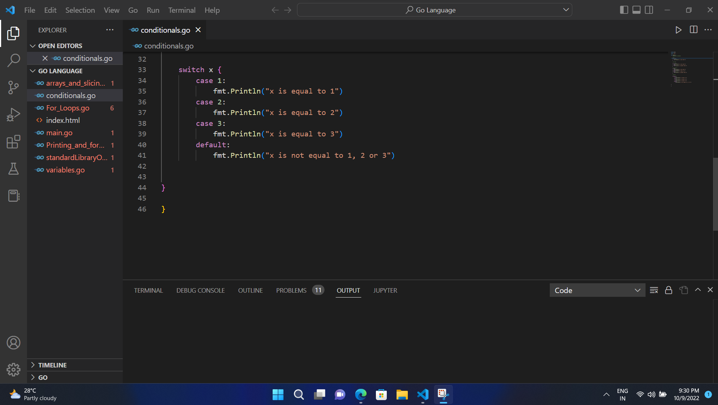Close the conditionals.go editor tab

[198, 30]
